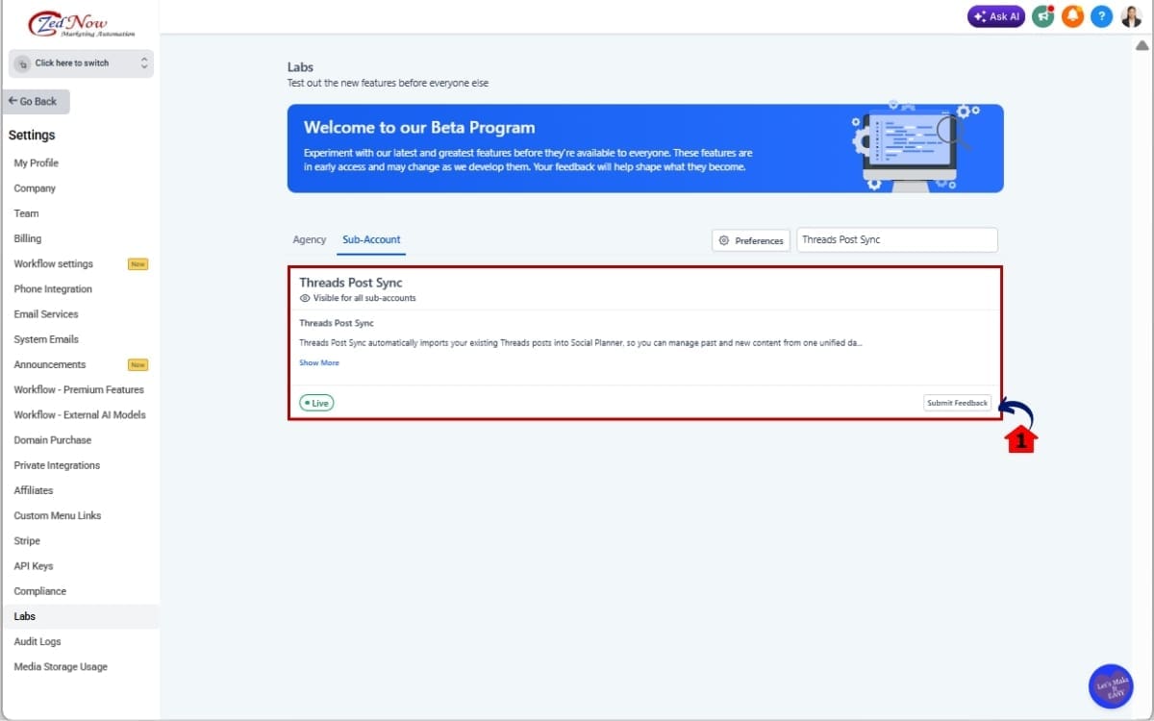Click the New badge beside Workflow settings
This screenshot has width=1154, height=721.
(x=138, y=264)
